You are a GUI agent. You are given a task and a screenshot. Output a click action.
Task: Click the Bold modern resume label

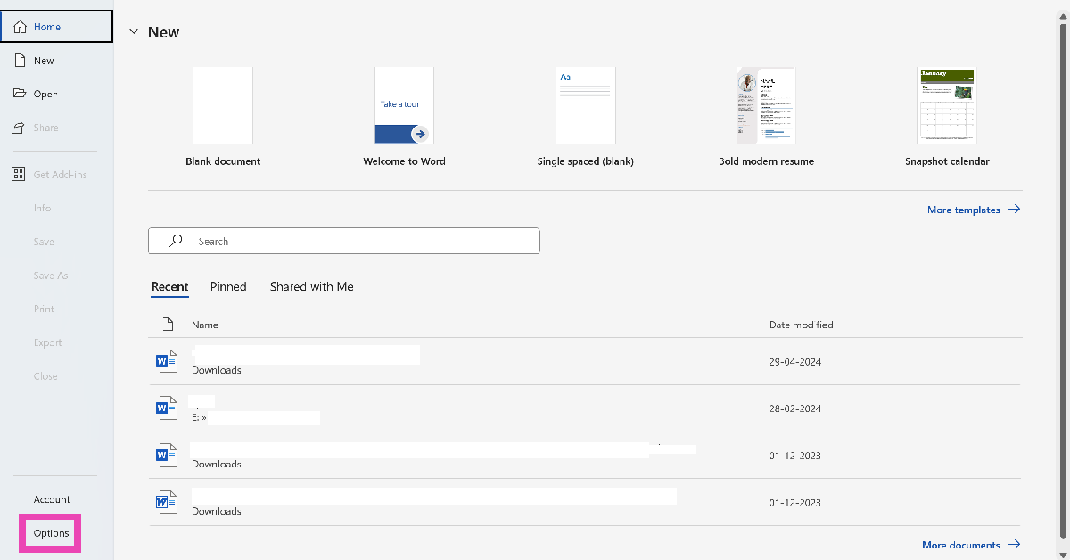(766, 161)
